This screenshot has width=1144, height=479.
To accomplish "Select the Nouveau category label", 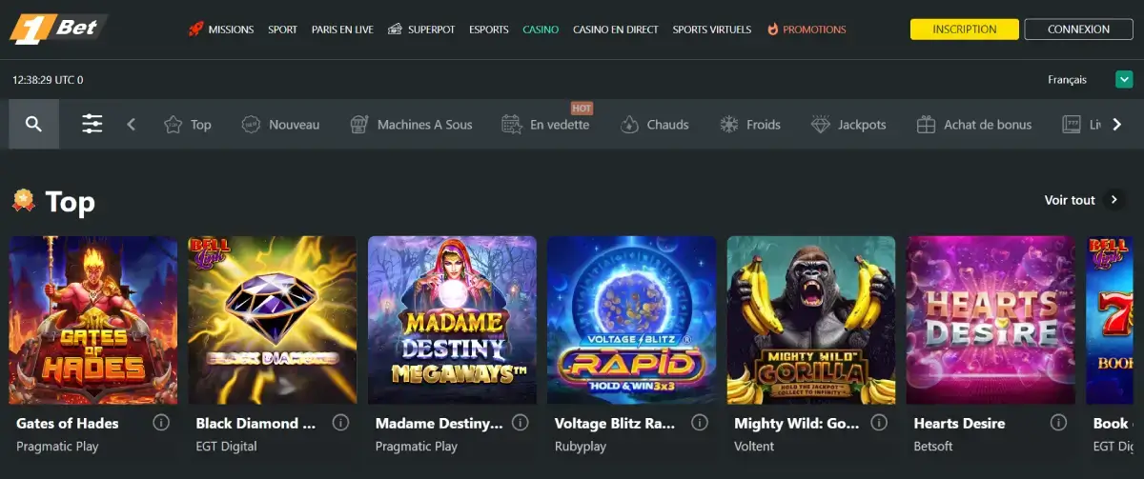I will [x=295, y=125].
